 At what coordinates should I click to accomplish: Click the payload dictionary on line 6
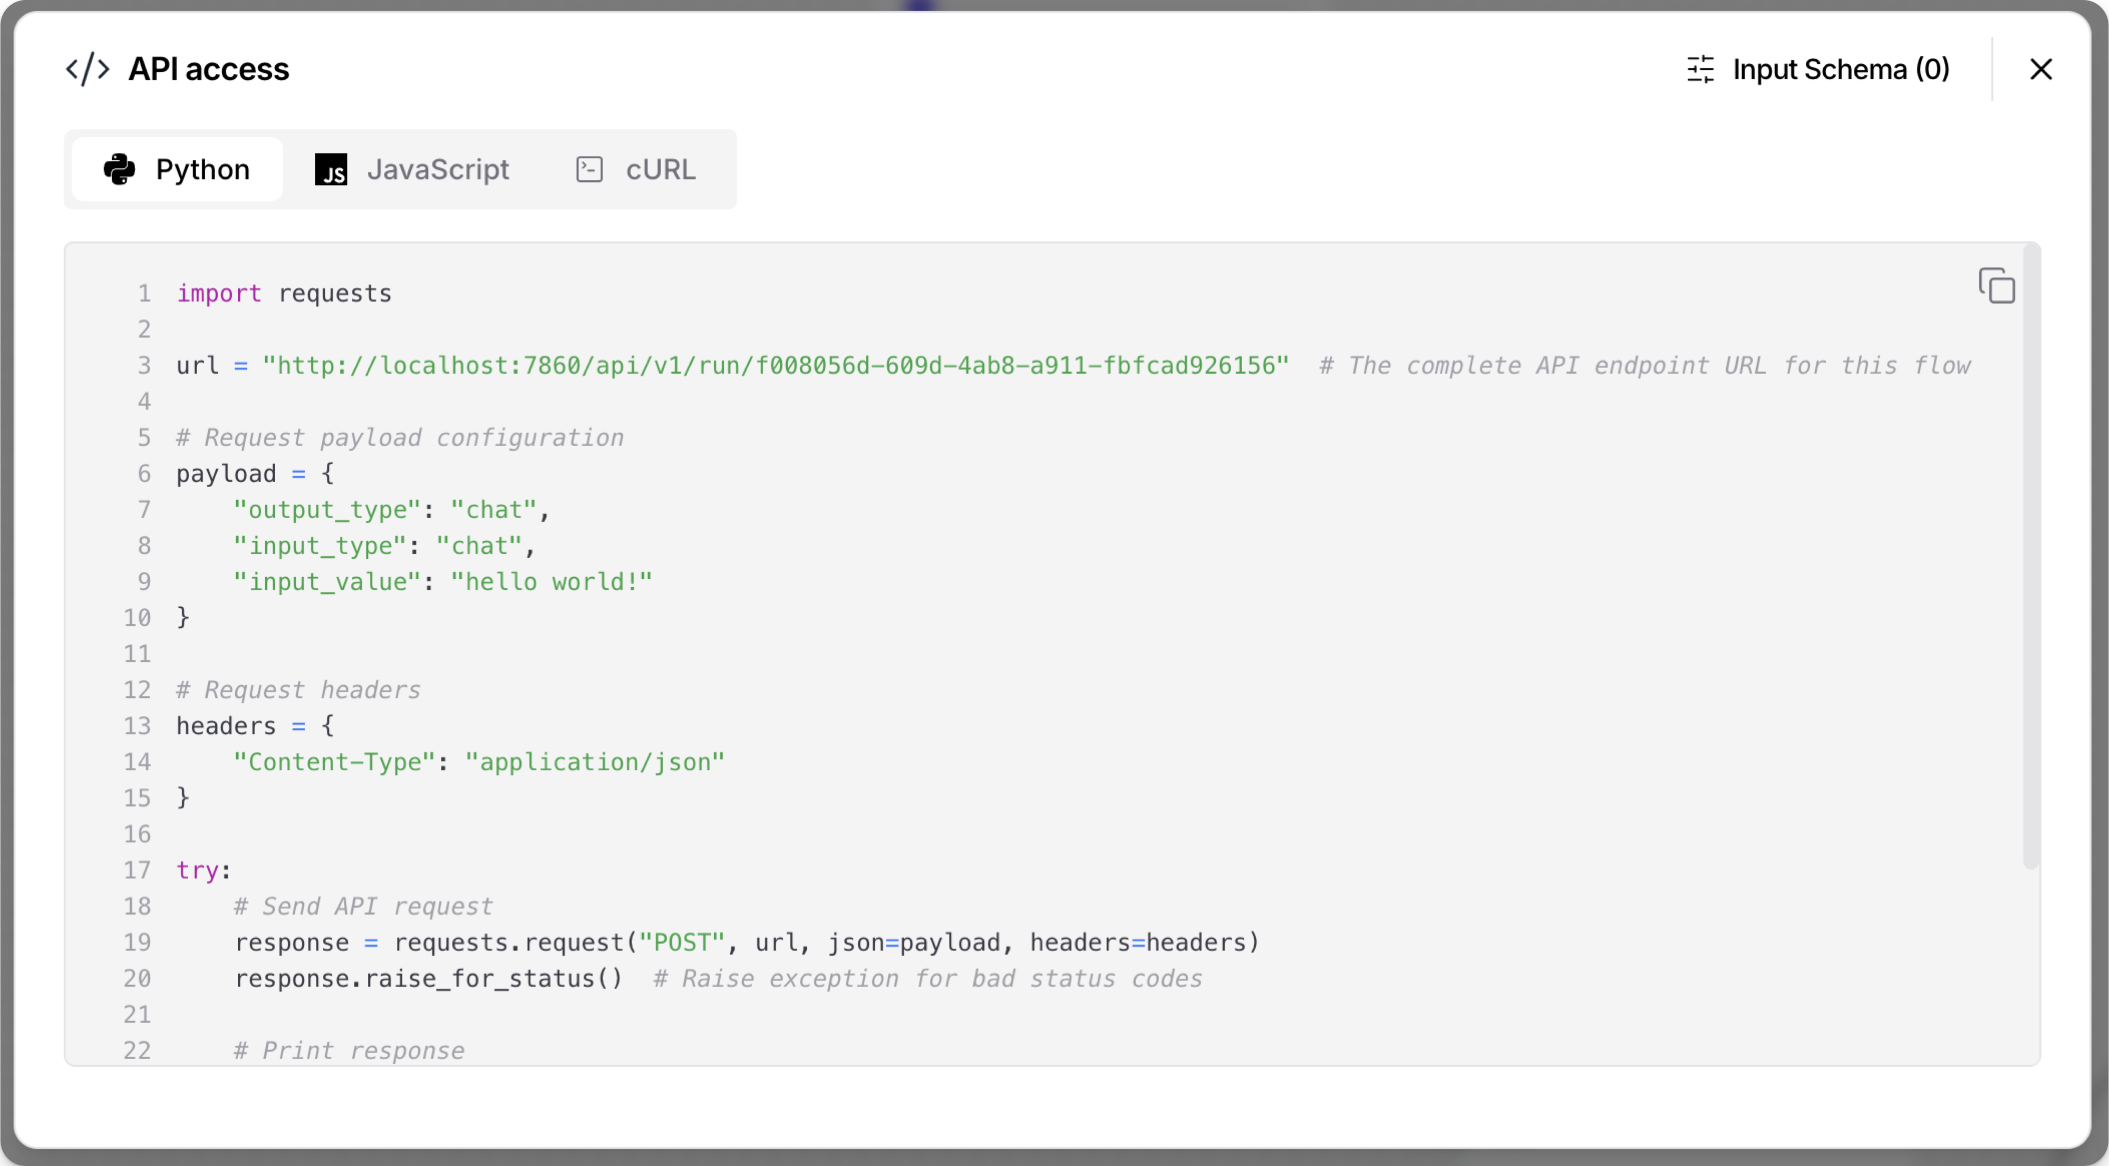254,473
